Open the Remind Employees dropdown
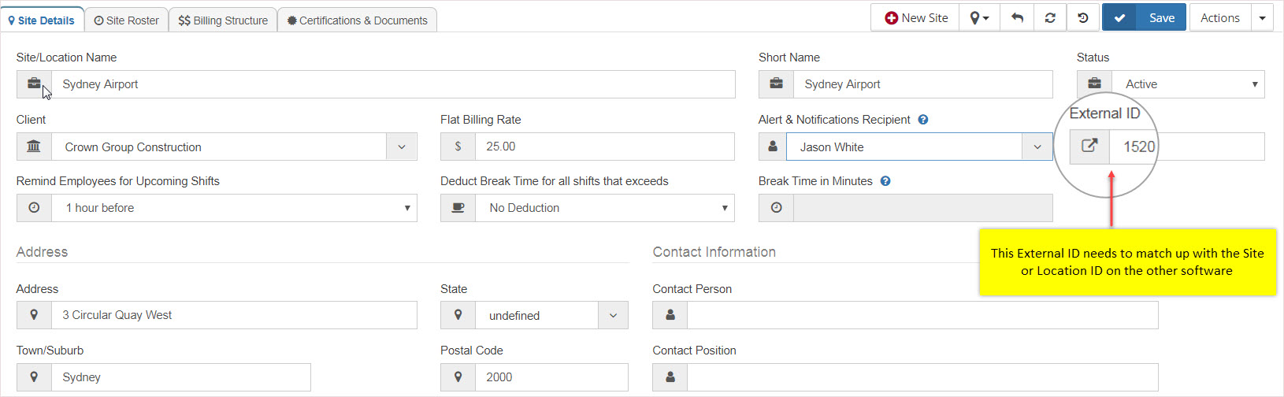1284x397 pixels. coord(234,208)
